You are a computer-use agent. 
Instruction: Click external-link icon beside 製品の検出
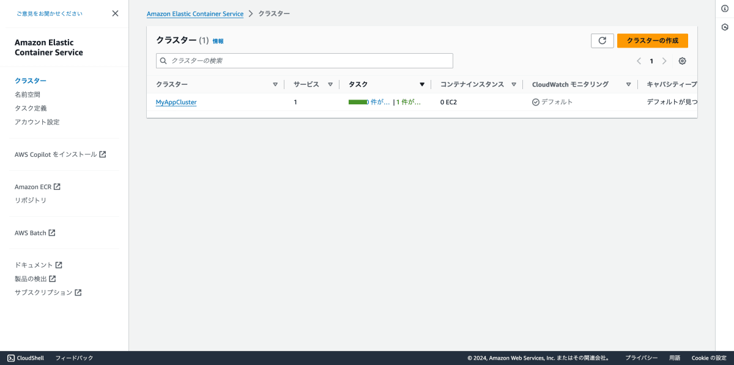pyautogui.click(x=53, y=278)
